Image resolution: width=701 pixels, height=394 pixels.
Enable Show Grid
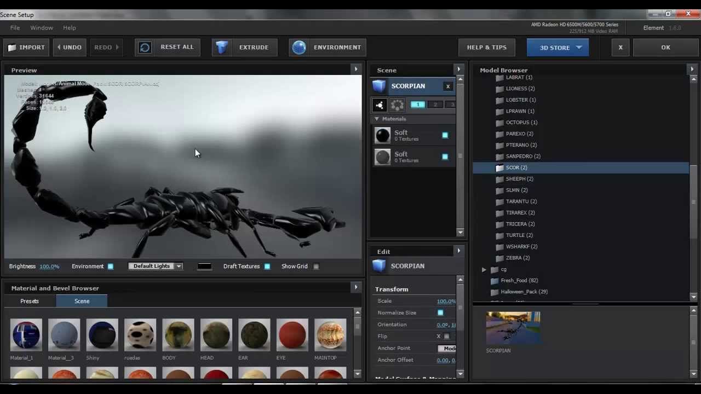[x=316, y=266]
